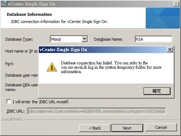The width and height of the screenshot is (181, 136).
Task: Close the main vCenter Single Sign On window
Action: pos(176,4)
